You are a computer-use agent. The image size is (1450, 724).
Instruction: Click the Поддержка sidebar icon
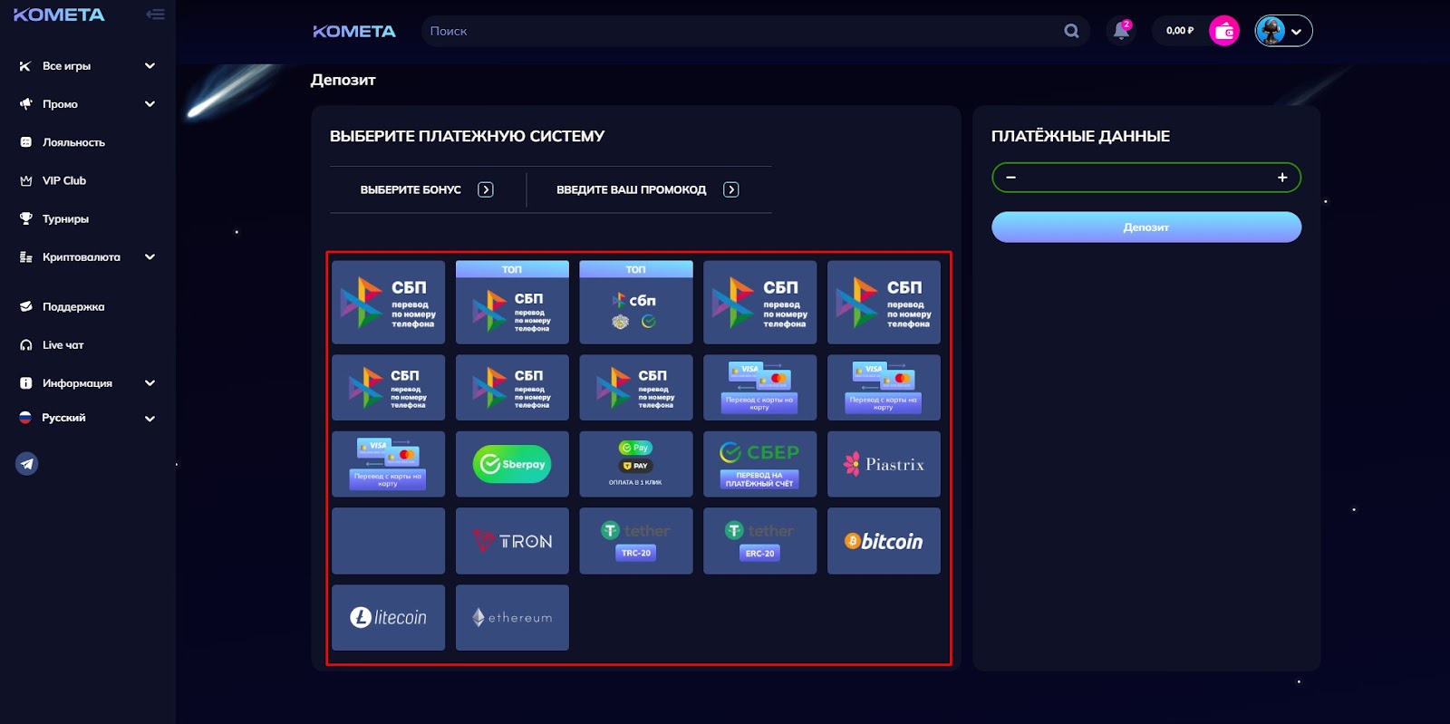pyautogui.click(x=26, y=307)
